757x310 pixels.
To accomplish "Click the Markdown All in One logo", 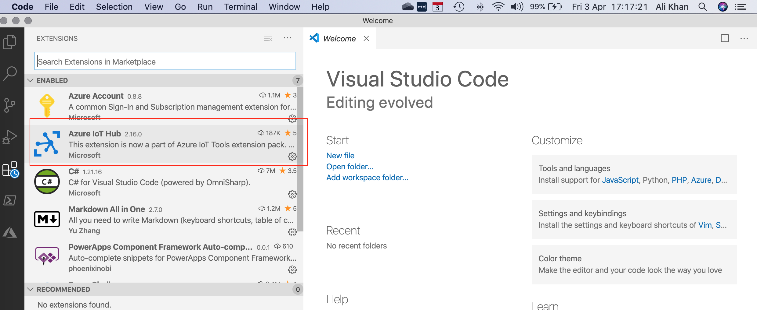I will click(x=47, y=219).
